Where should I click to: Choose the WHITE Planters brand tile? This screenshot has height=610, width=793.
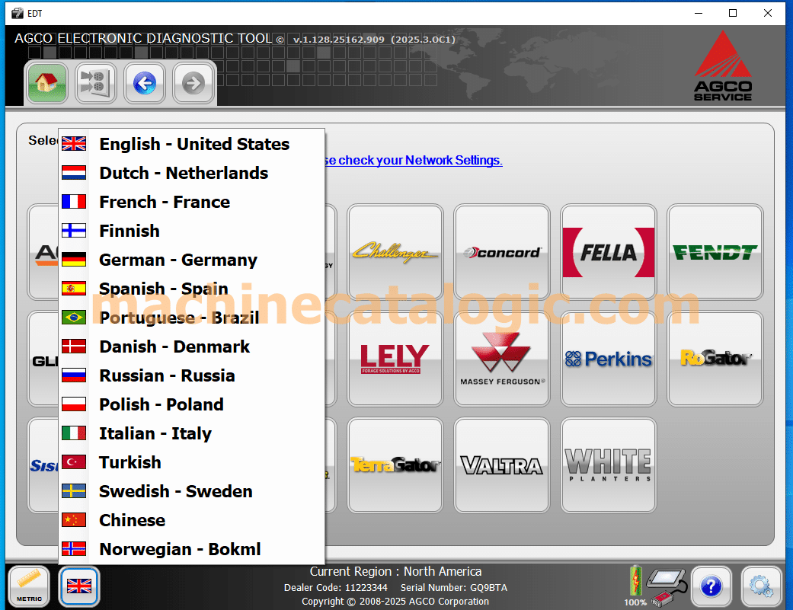609,465
